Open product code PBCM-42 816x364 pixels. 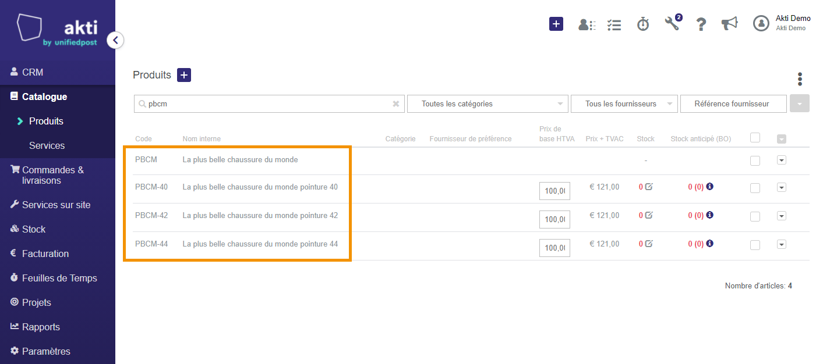click(x=151, y=215)
